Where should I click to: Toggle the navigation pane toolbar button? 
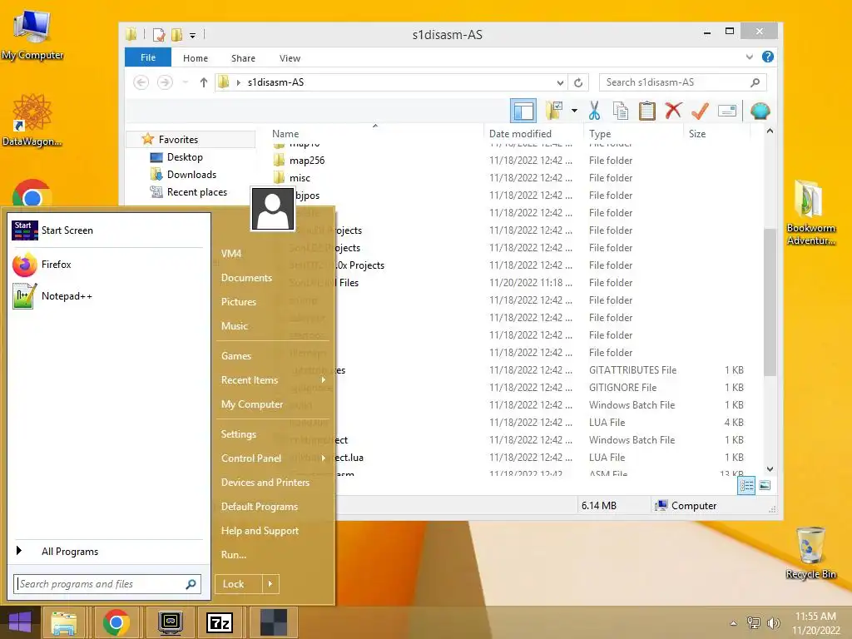tap(523, 111)
